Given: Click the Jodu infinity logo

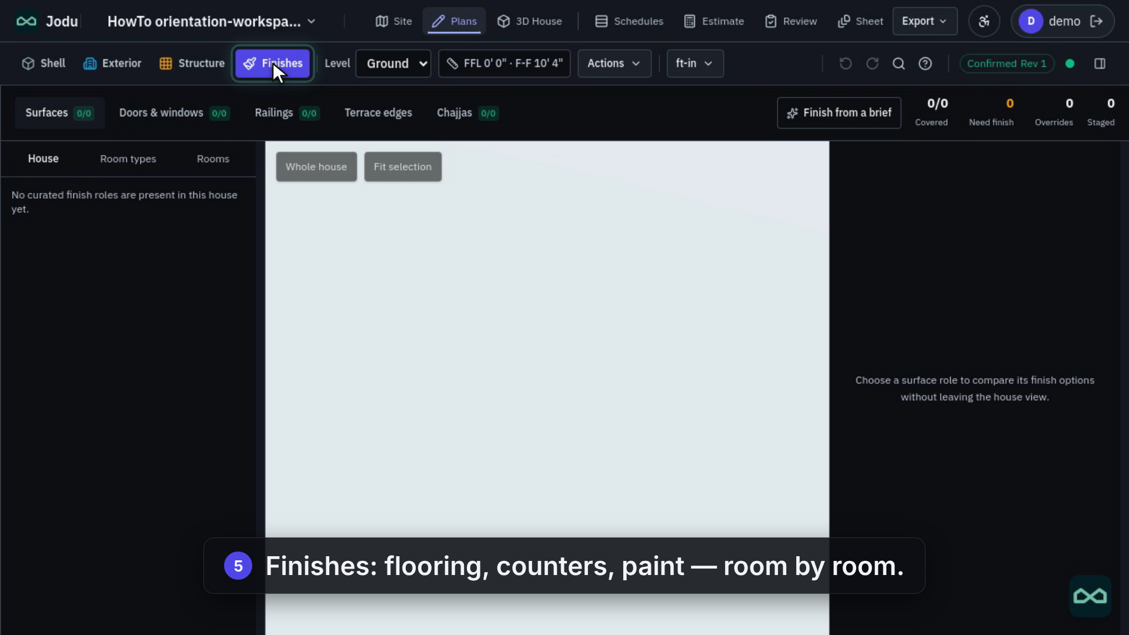Looking at the screenshot, I should (26, 21).
